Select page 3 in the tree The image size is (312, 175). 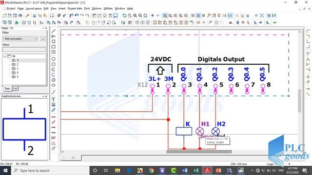18,69
